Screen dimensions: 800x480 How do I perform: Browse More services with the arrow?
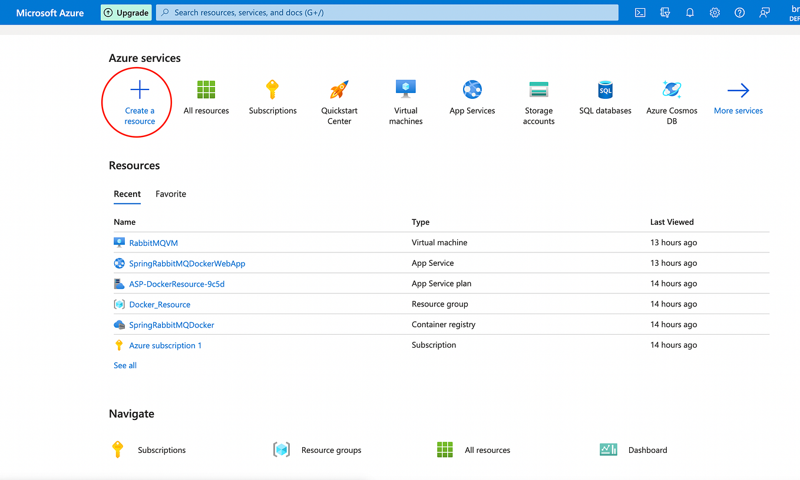(738, 97)
